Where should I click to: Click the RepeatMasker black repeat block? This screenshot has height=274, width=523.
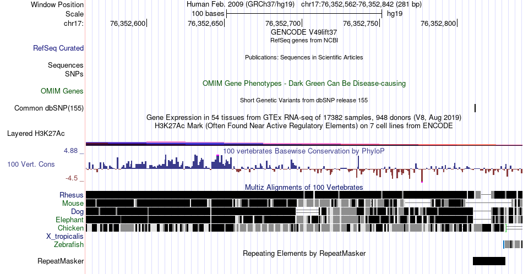tap(489, 261)
